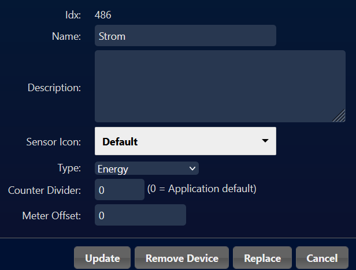The width and height of the screenshot is (356, 270).
Task: Click the Replace button
Action: pyautogui.click(x=262, y=258)
